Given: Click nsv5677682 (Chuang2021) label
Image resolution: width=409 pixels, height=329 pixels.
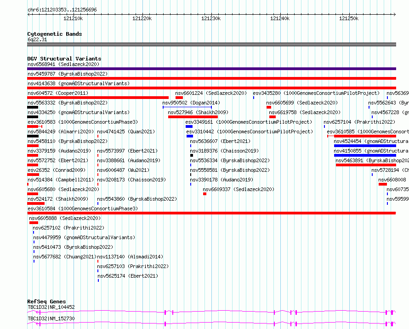Looking at the screenshot, I should tap(65, 257).
